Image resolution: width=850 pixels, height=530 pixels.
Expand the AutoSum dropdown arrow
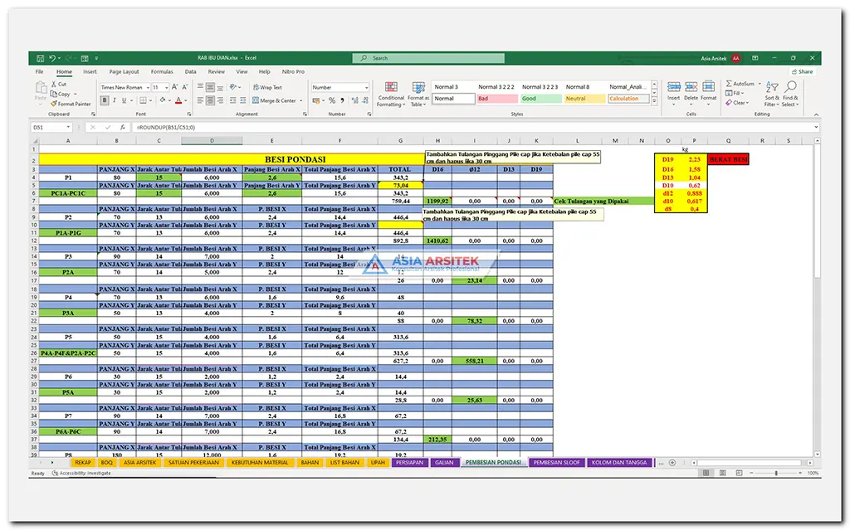[760, 84]
